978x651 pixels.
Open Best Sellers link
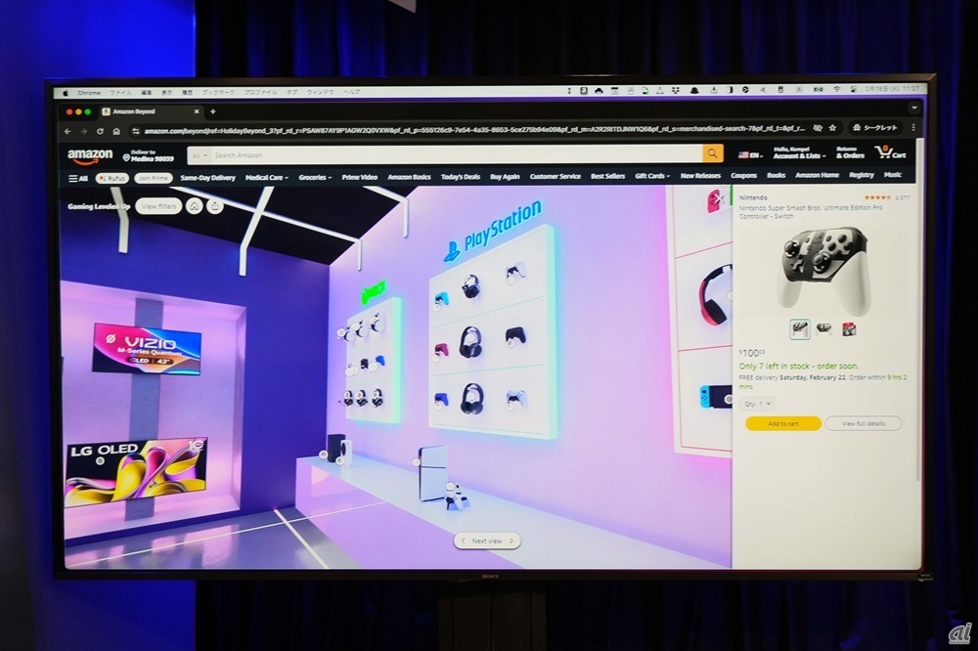pos(607,177)
